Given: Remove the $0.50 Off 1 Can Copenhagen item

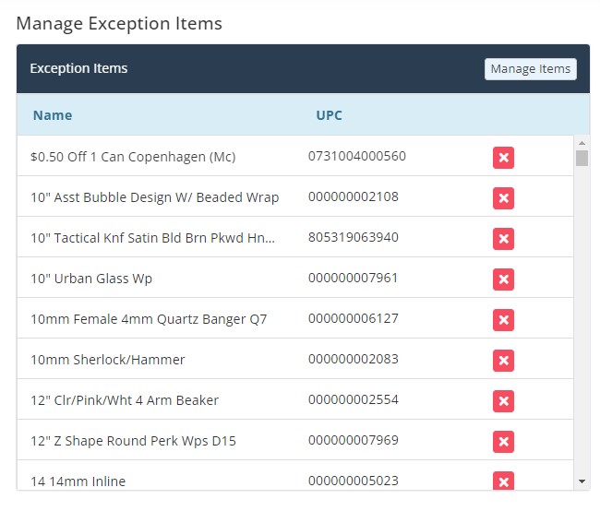Looking at the screenshot, I should pyautogui.click(x=503, y=158).
